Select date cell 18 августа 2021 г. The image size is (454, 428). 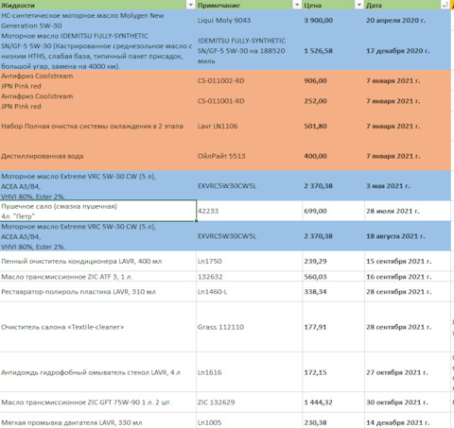[408, 236]
